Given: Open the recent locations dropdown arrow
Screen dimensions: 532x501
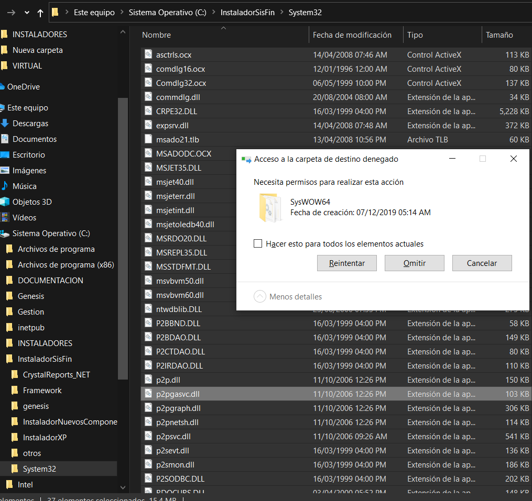Looking at the screenshot, I should [27, 13].
